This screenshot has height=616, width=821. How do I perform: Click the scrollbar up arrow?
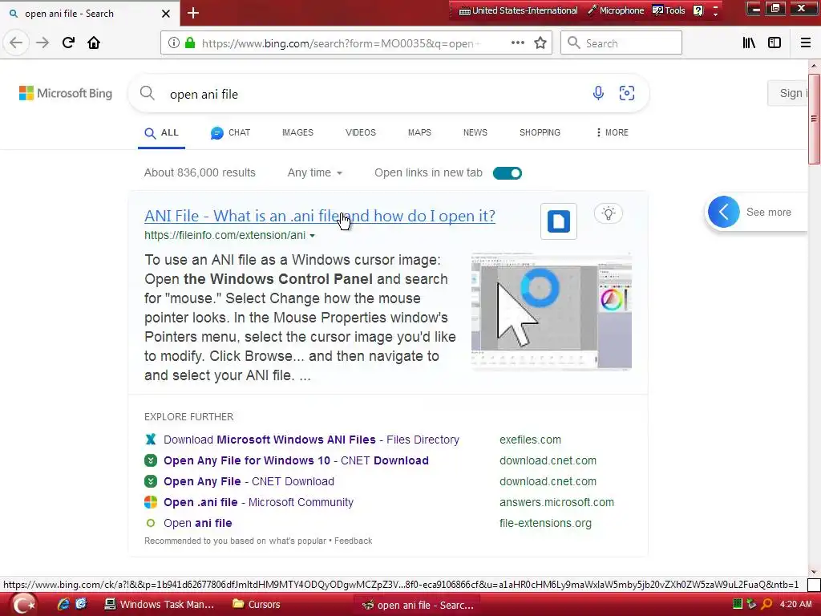(x=814, y=66)
